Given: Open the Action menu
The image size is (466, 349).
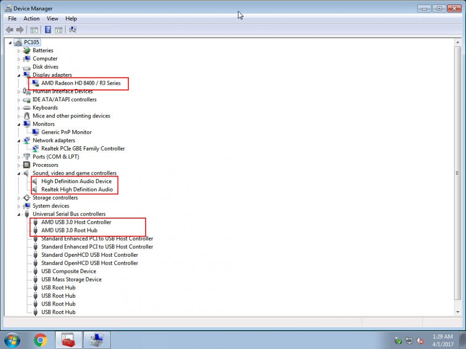Looking at the screenshot, I should click(x=32, y=18).
